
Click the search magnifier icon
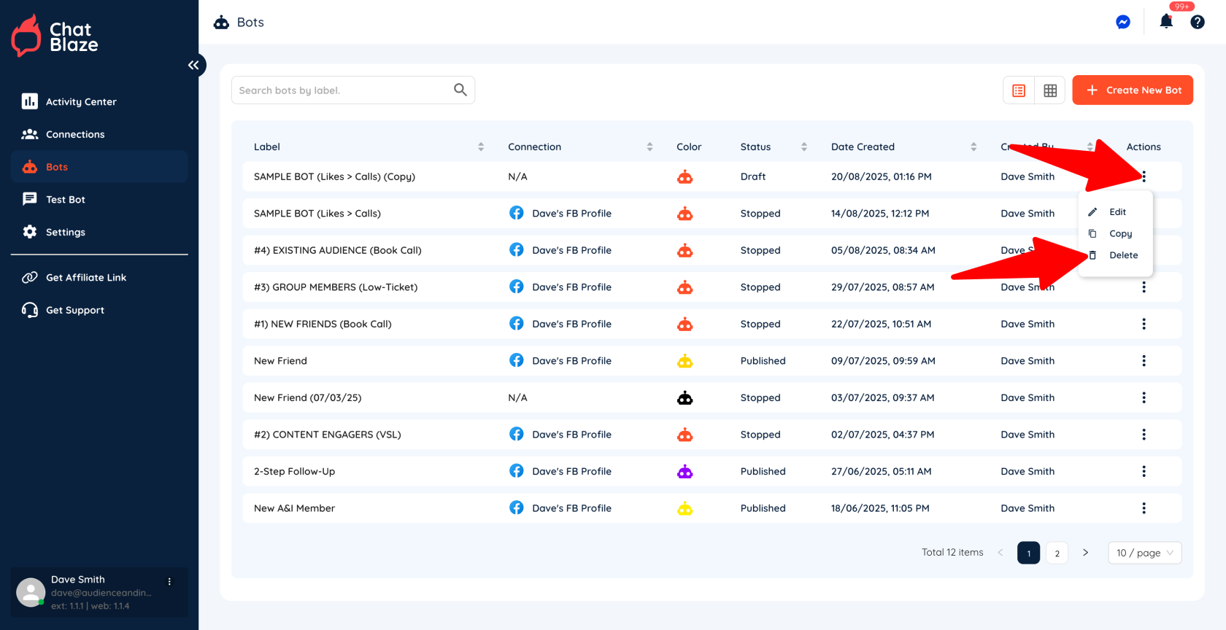tap(460, 90)
